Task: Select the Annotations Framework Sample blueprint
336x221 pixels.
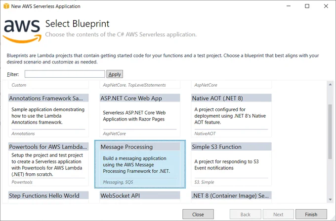Action: tap(48, 116)
